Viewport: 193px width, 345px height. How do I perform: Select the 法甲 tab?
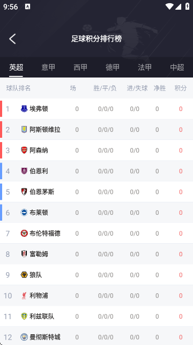(145, 67)
